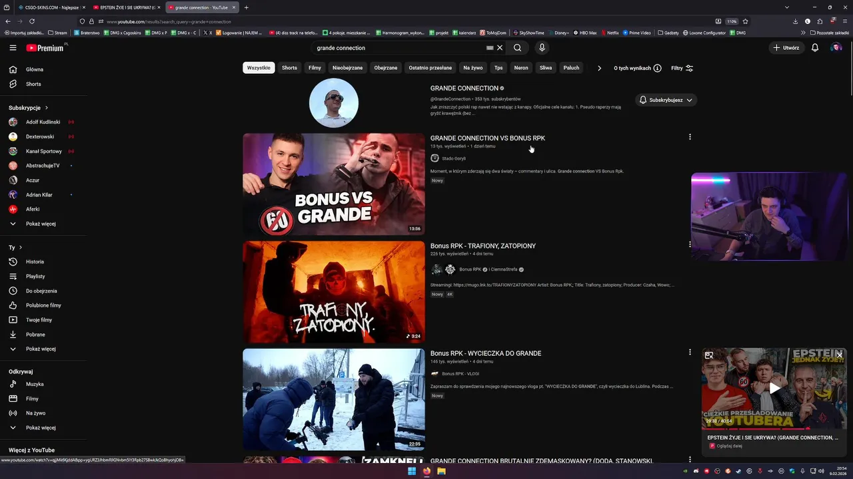Click the browser address bar URL
This screenshot has height=479, width=853.
[169, 21]
